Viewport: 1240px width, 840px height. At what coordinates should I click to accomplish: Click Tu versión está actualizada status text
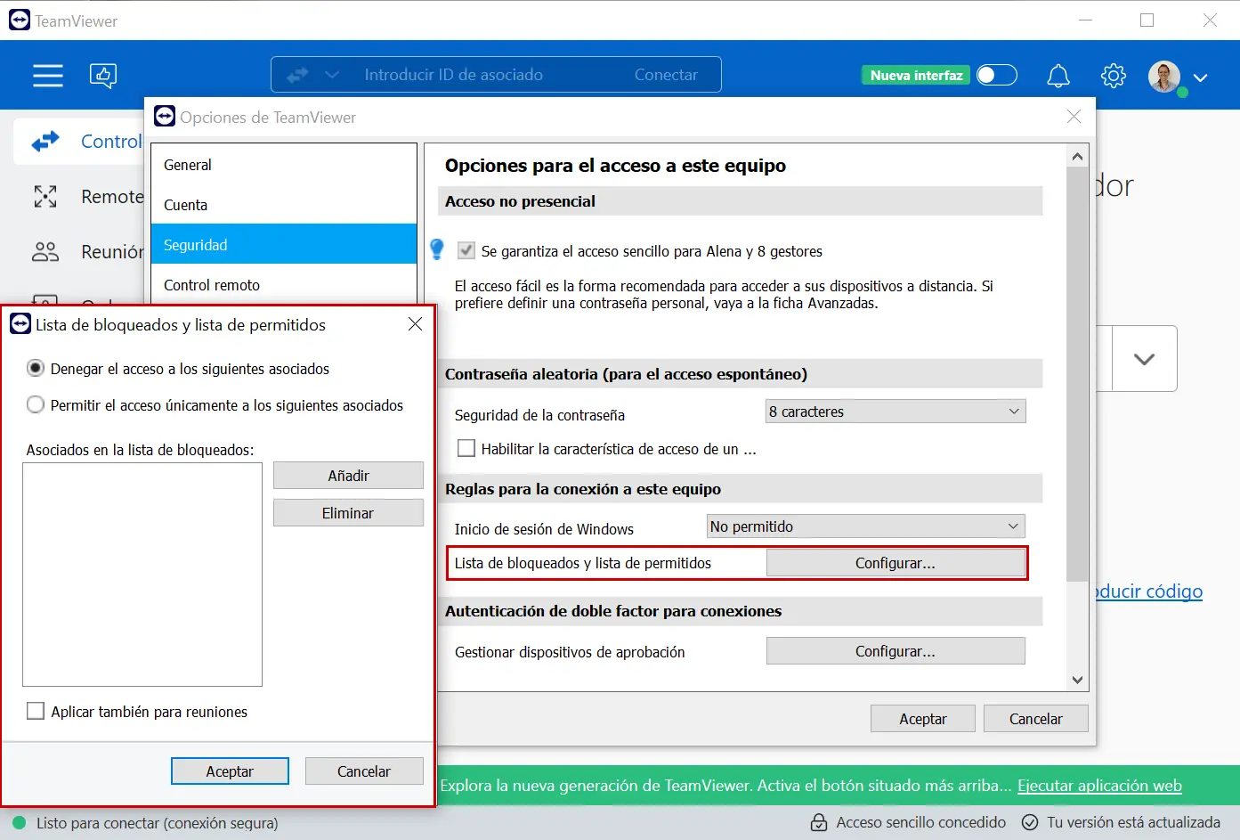[1133, 822]
